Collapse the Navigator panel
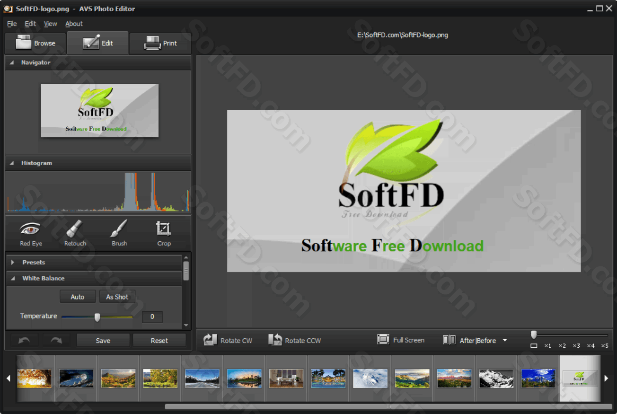The width and height of the screenshot is (617, 414). 12,62
